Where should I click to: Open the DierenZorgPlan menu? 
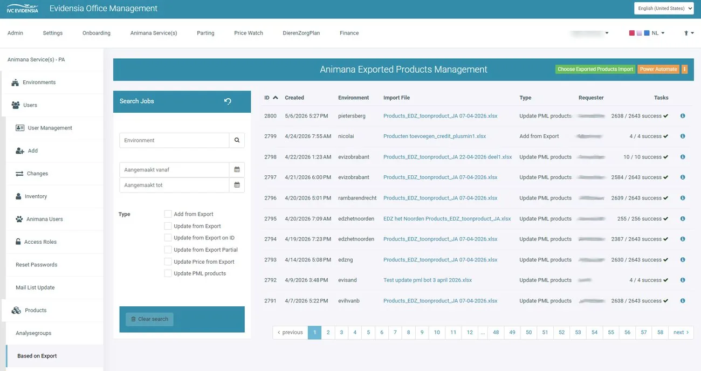(301, 33)
